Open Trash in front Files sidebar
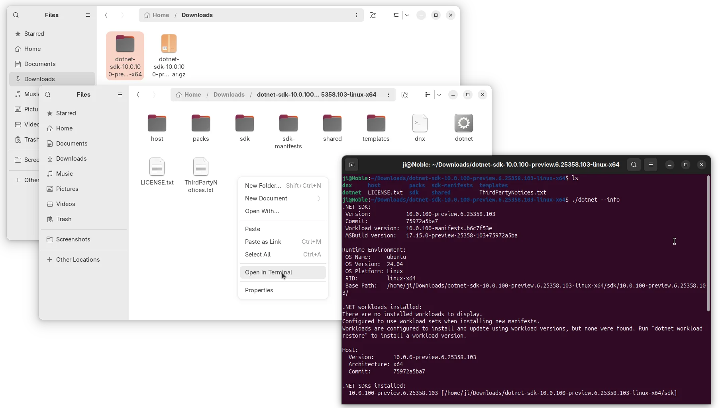Image resolution: width=724 pixels, height=408 pixels. (x=84, y=219)
